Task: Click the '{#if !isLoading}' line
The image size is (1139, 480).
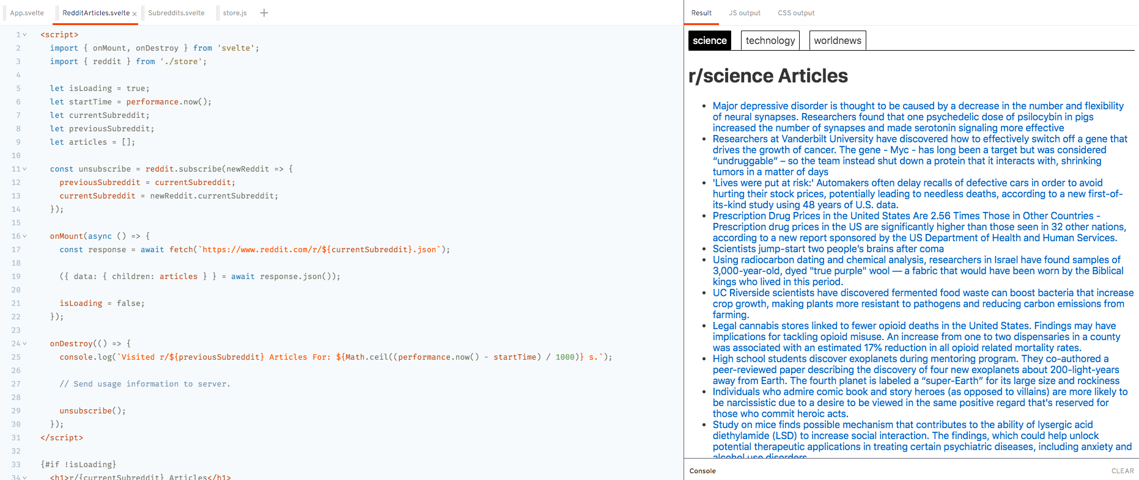Action: coord(78,465)
